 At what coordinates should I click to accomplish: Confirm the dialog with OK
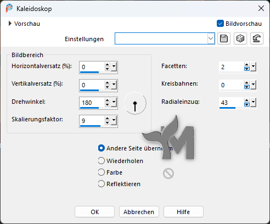pyautogui.click(x=94, y=212)
